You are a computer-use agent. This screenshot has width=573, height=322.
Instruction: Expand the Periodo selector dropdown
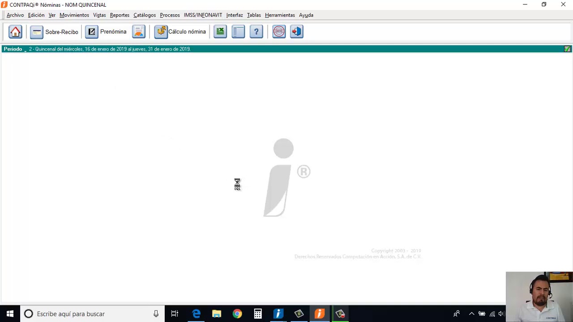15,49
